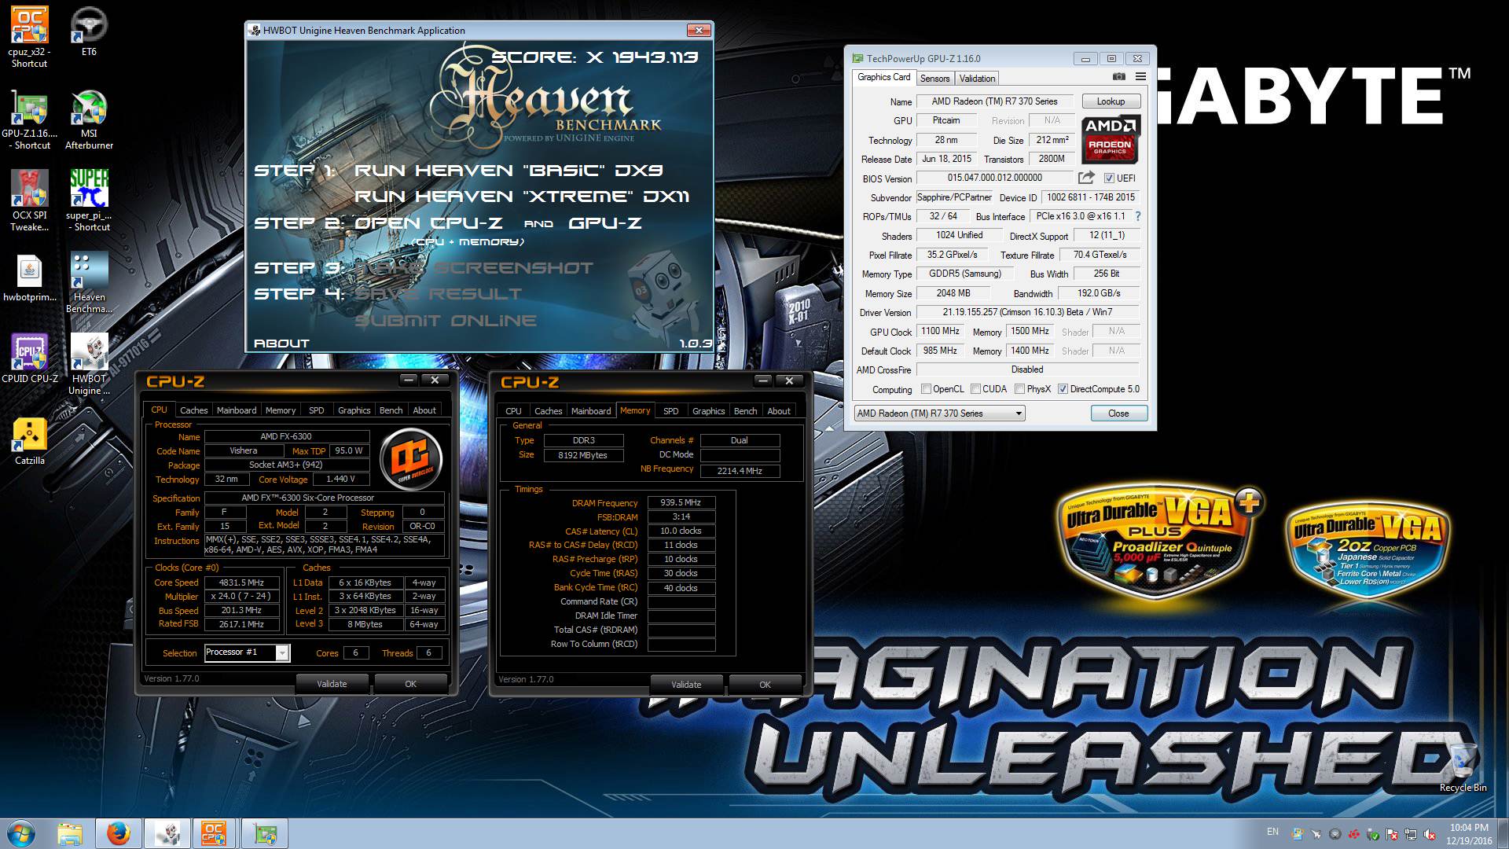
Task: Open the GPU-Z.1.16 shortcut desktop icon
Action: click(30, 119)
